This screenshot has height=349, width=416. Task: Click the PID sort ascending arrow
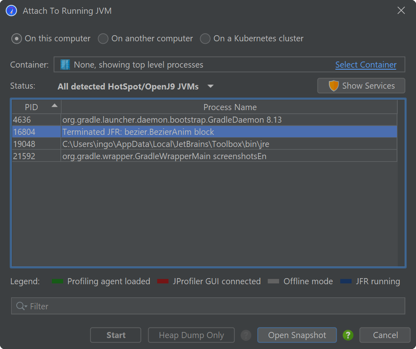pos(54,106)
